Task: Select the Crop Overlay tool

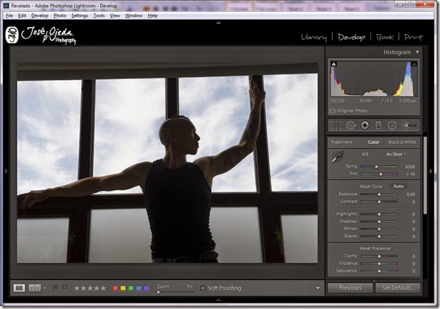Action: (336, 125)
